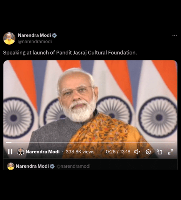Viewport: 181px width, 200px height.
Task: Open Narendra Modi's profile avatar at top
Action: pyautogui.click(x=9, y=38)
